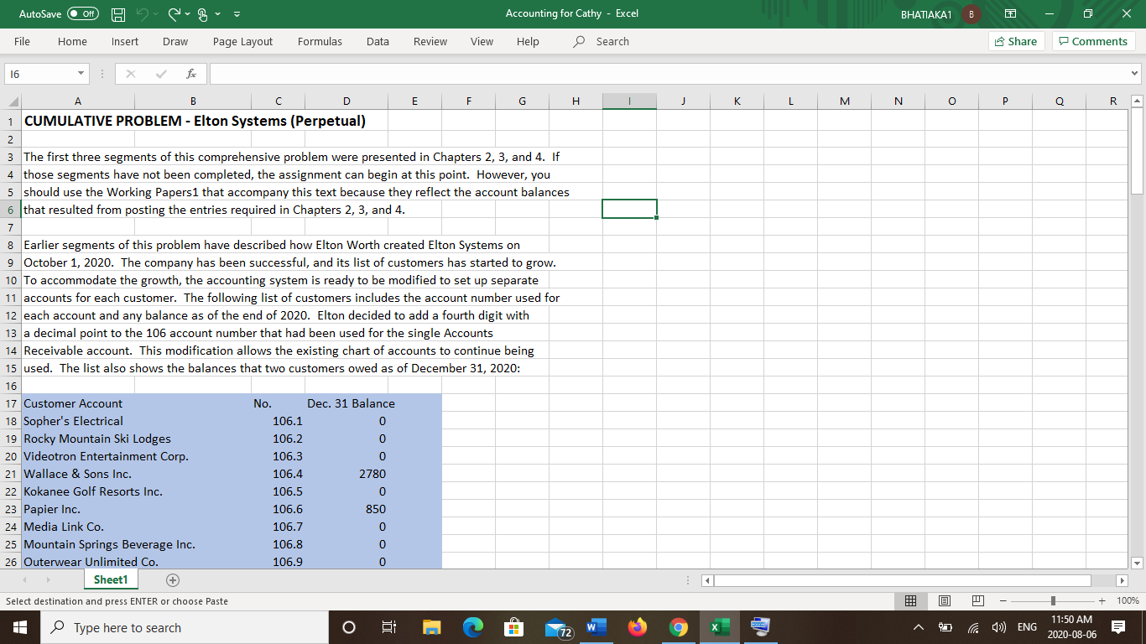This screenshot has width=1146, height=644.
Task: Switch to the Home ribbon tab
Action: pos(72,41)
